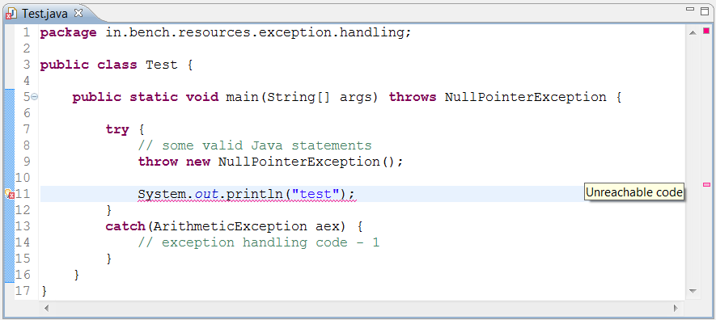Click the blue range indicator in left ruler
This screenshot has height=320, width=716.
(x=9, y=186)
